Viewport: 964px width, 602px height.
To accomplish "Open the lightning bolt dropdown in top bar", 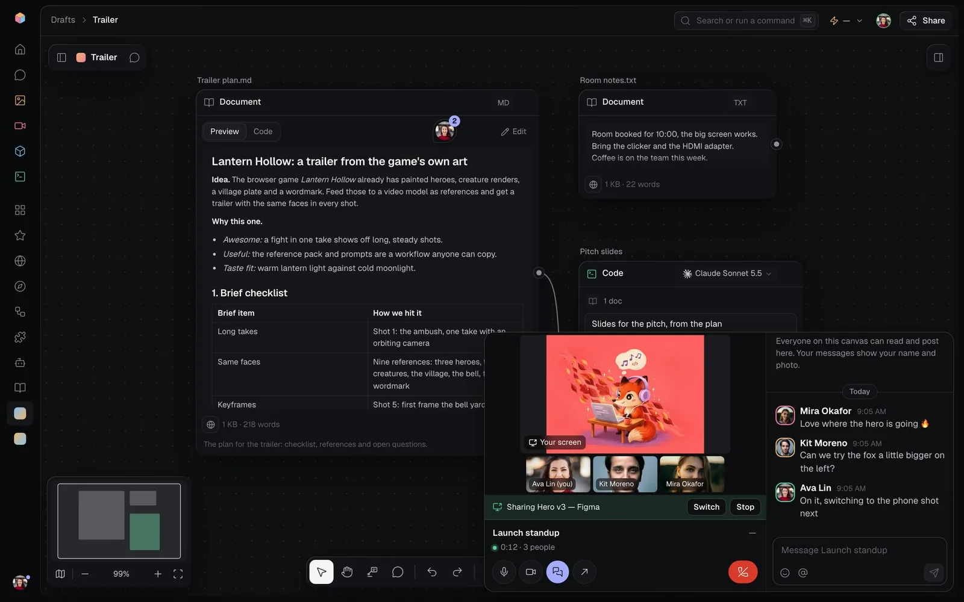I will tap(846, 20).
